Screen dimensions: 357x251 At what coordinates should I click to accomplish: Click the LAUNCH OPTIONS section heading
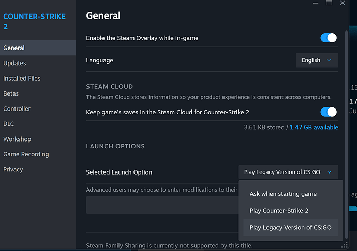[x=115, y=146]
